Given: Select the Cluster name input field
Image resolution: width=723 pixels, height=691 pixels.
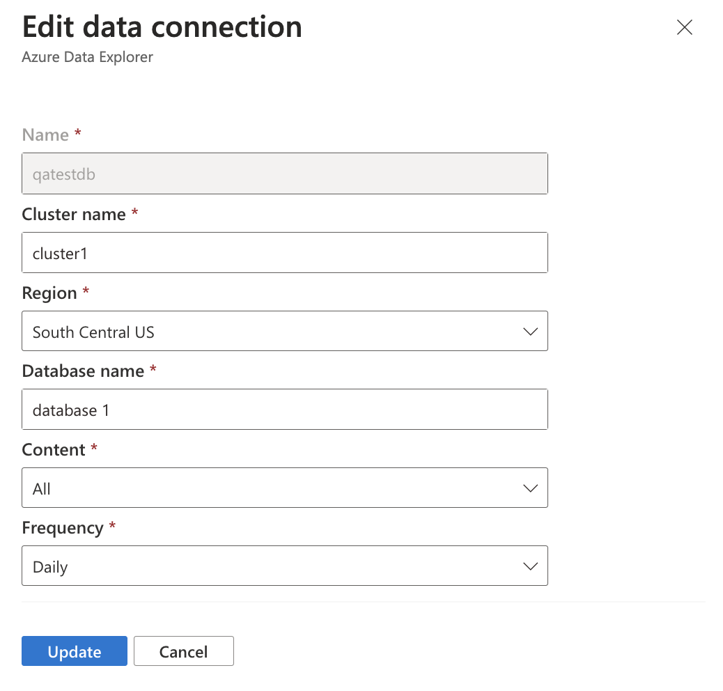Looking at the screenshot, I should (x=284, y=252).
